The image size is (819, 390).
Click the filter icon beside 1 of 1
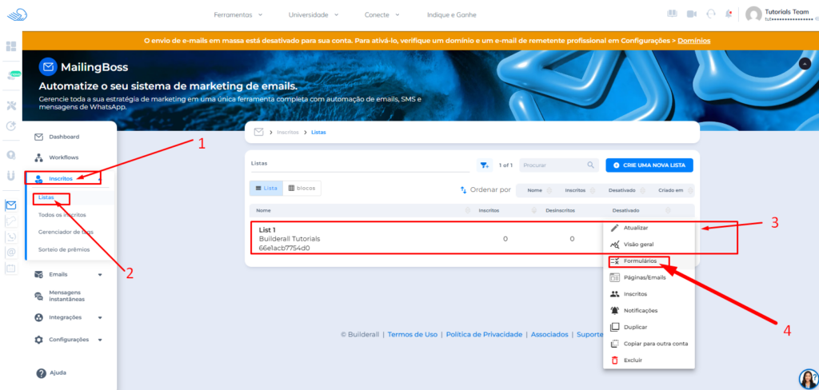[x=484, y=165]
